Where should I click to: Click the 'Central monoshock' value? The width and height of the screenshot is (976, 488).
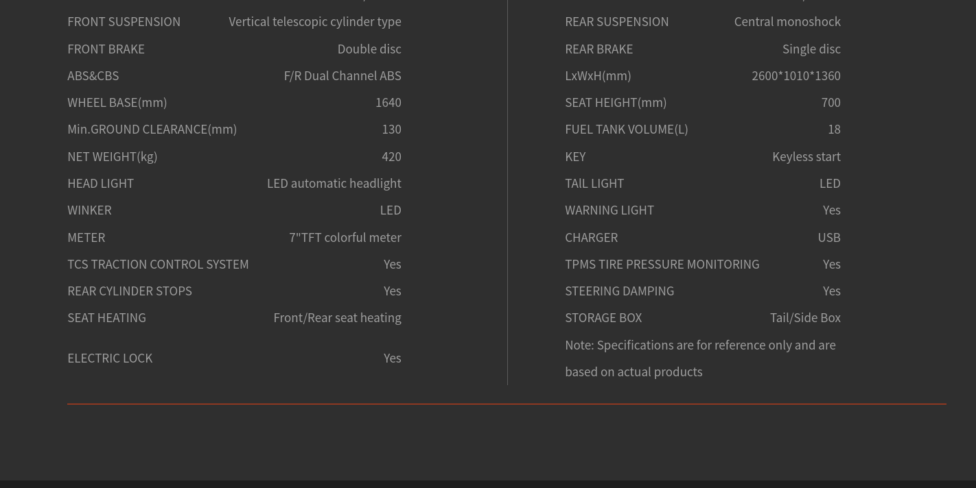(x=787, y=22)
